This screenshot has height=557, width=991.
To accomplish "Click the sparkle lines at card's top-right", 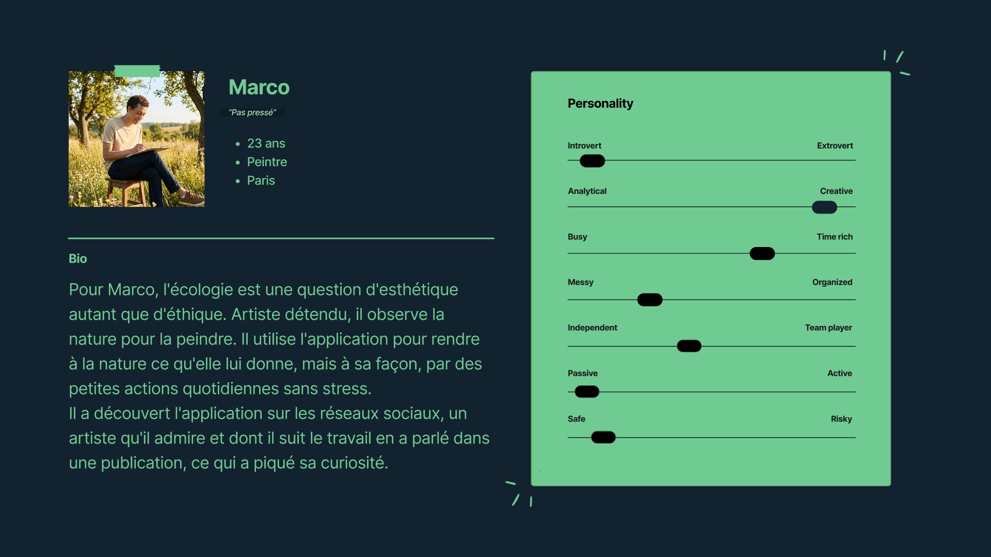I will click(897, 62).
